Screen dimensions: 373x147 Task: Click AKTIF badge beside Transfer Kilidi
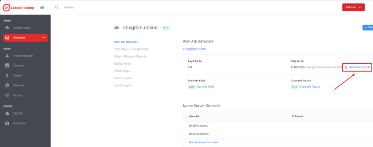[192, 87]
